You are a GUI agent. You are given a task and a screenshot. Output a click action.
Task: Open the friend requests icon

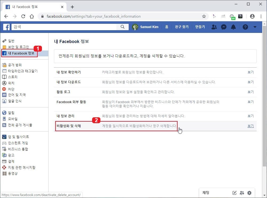tap(214, 27)
